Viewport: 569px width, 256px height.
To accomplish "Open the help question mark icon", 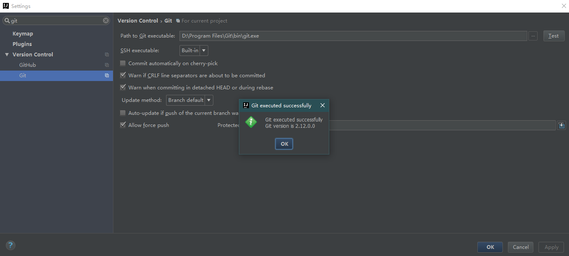I will pos(11,246).
